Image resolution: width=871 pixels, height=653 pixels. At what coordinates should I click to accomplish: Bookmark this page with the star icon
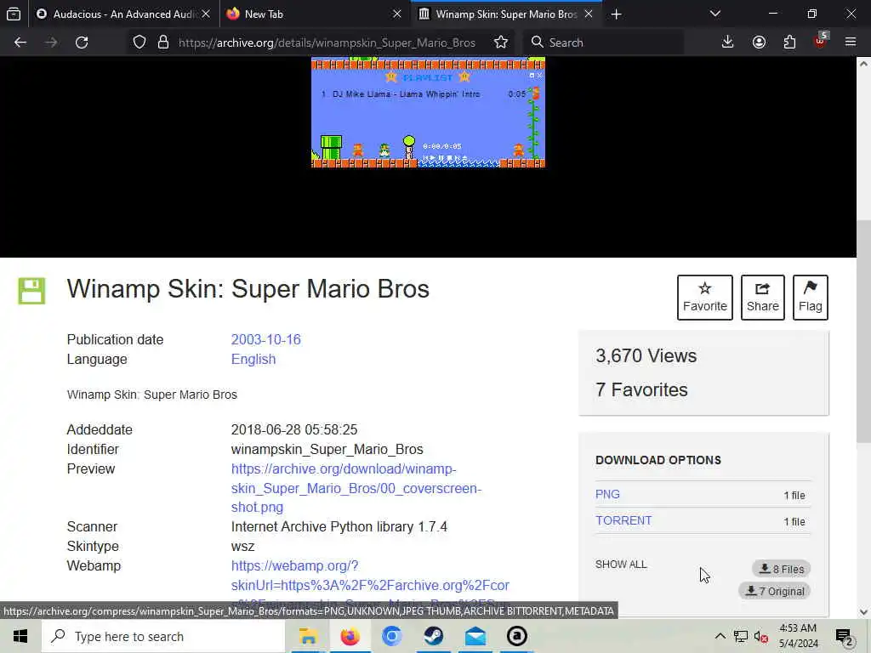tap(500, 43)
